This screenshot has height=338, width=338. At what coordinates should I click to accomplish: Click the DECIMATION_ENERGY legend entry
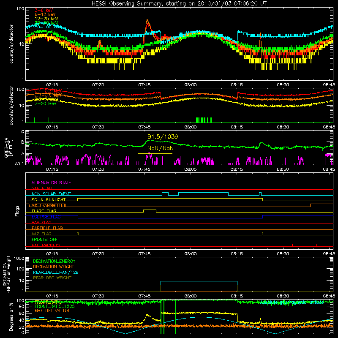click(x=54, y=261)
